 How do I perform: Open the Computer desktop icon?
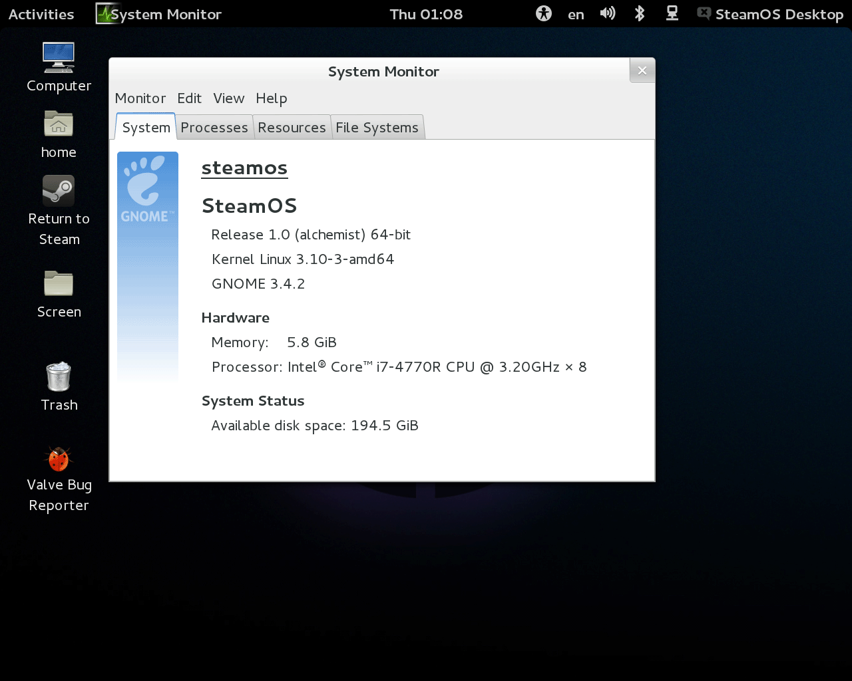coord(59,58)
